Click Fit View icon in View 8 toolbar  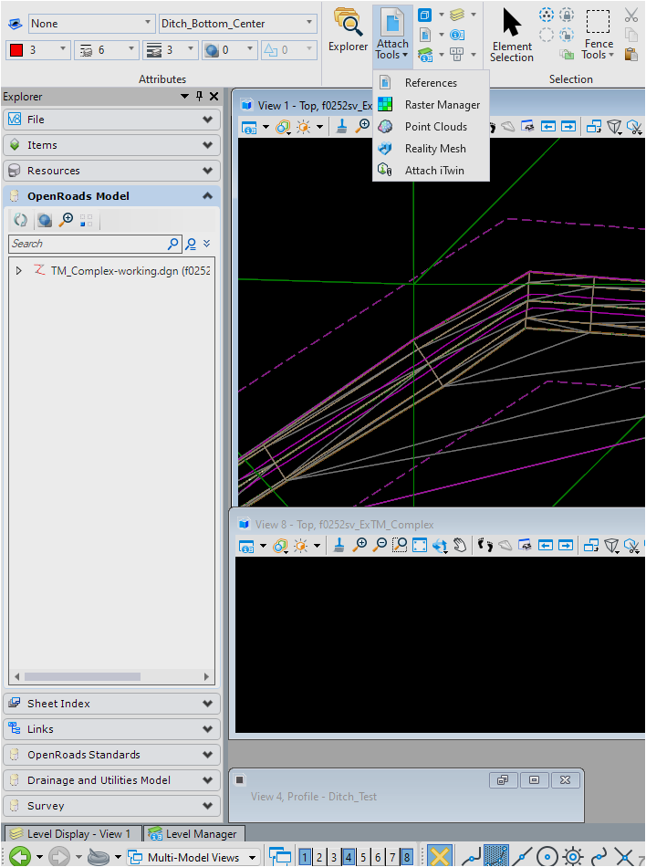click(x=420, y=546)
